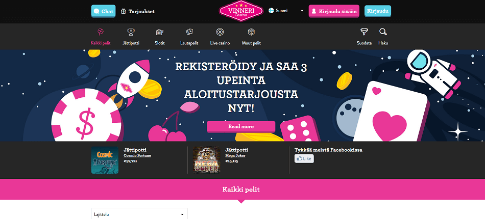Viewport: 485px width, 219px height.
Task: Click the Kirjaudu sisään button
Action: click(x=334, y=11)
